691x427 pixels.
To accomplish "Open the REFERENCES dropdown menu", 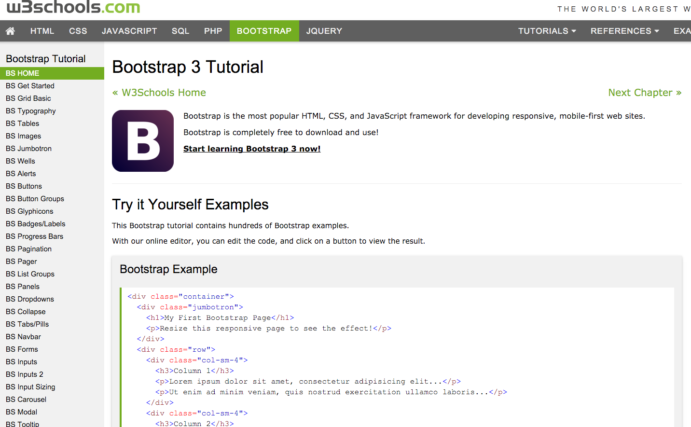I will pyautogui.click(x=625, y=31).
